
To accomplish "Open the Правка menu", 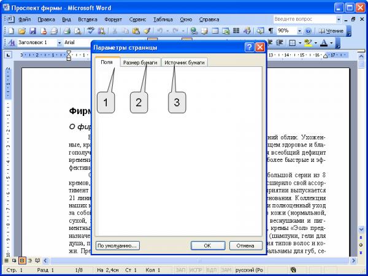I will pos(46,20).
